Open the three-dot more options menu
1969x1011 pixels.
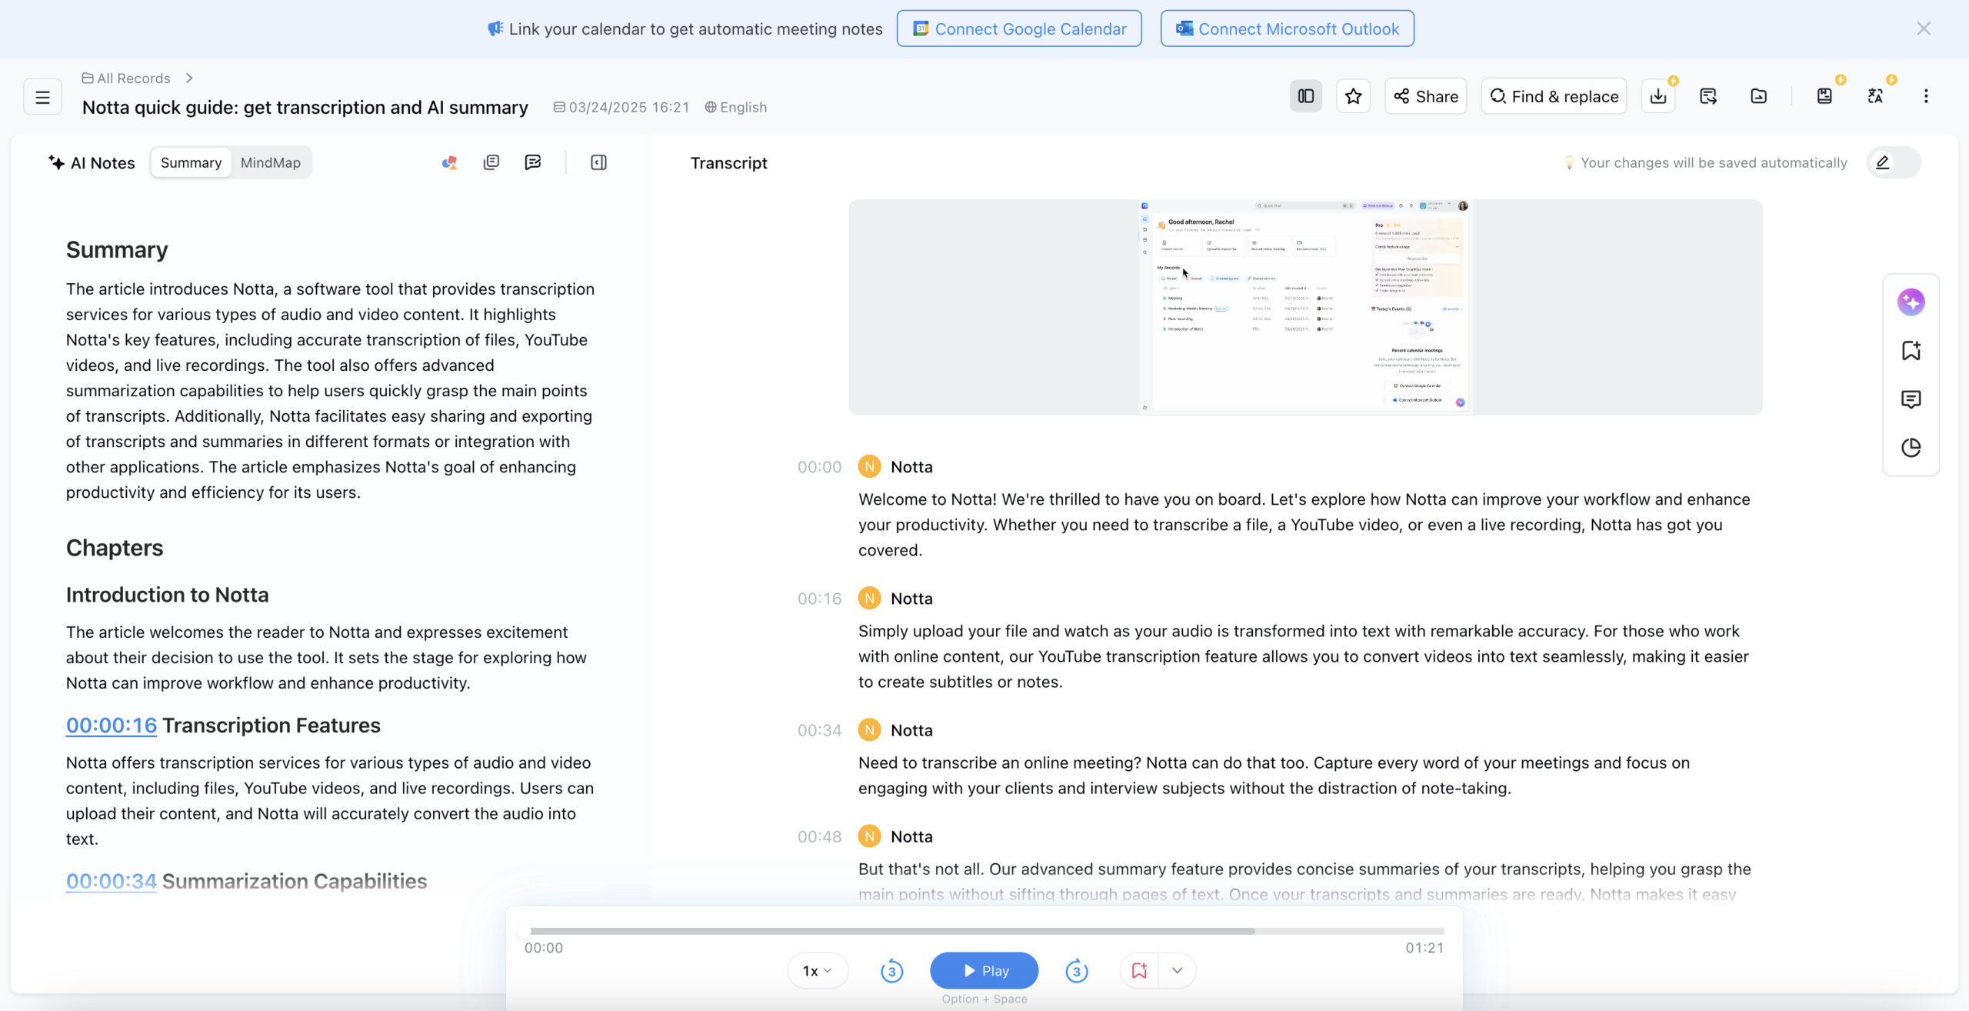(1926, 96)
